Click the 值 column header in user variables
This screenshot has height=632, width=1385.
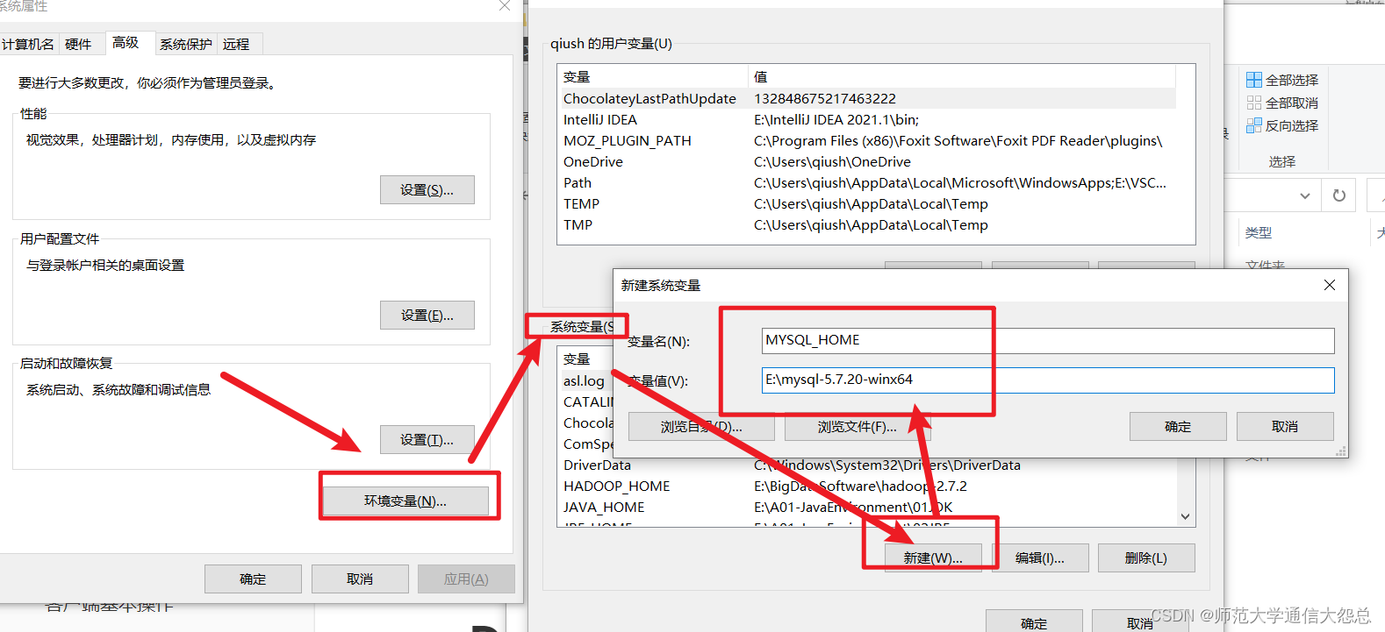962,77
